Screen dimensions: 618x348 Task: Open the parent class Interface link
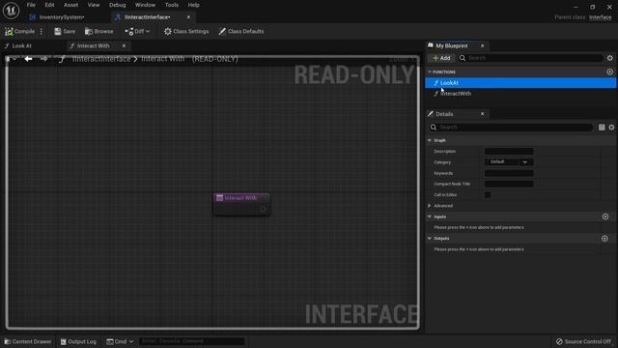pyautogui.click(x=601, y=17)
